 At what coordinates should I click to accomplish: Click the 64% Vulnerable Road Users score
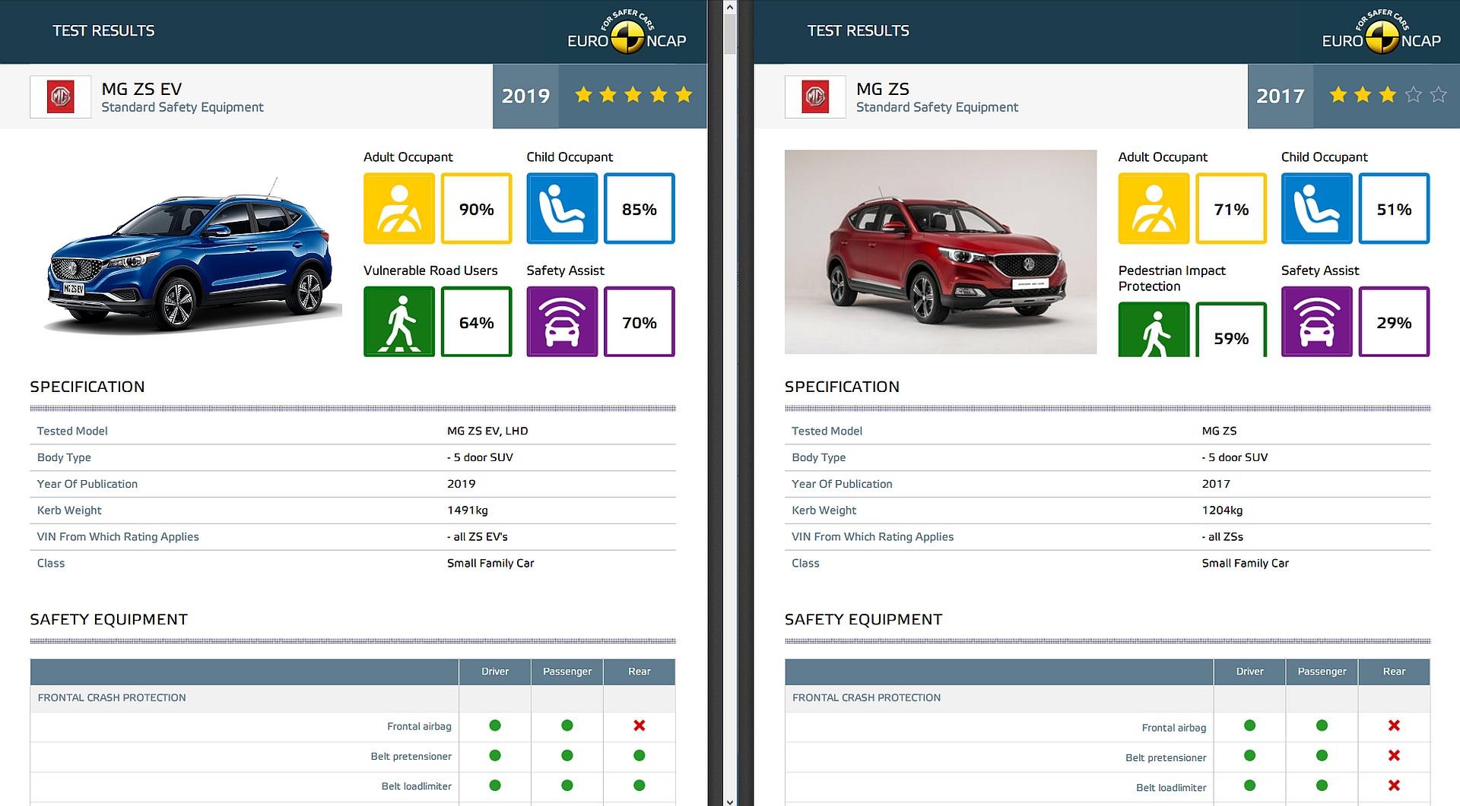[477, 321]
